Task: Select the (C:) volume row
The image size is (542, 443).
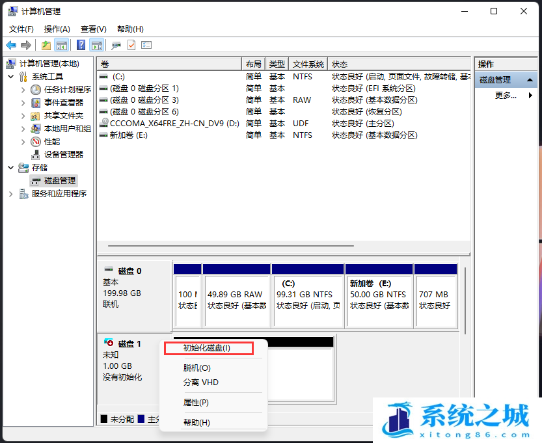Action: coord(284,77)
